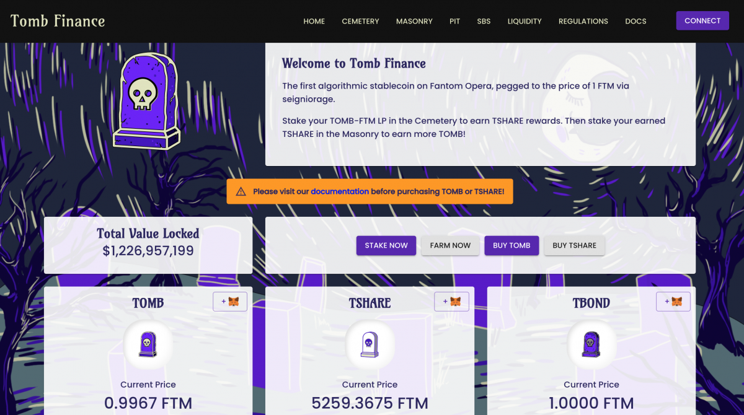Click the Stake Now button
This screenshot has height=415, width=744.
click(386, 245)
